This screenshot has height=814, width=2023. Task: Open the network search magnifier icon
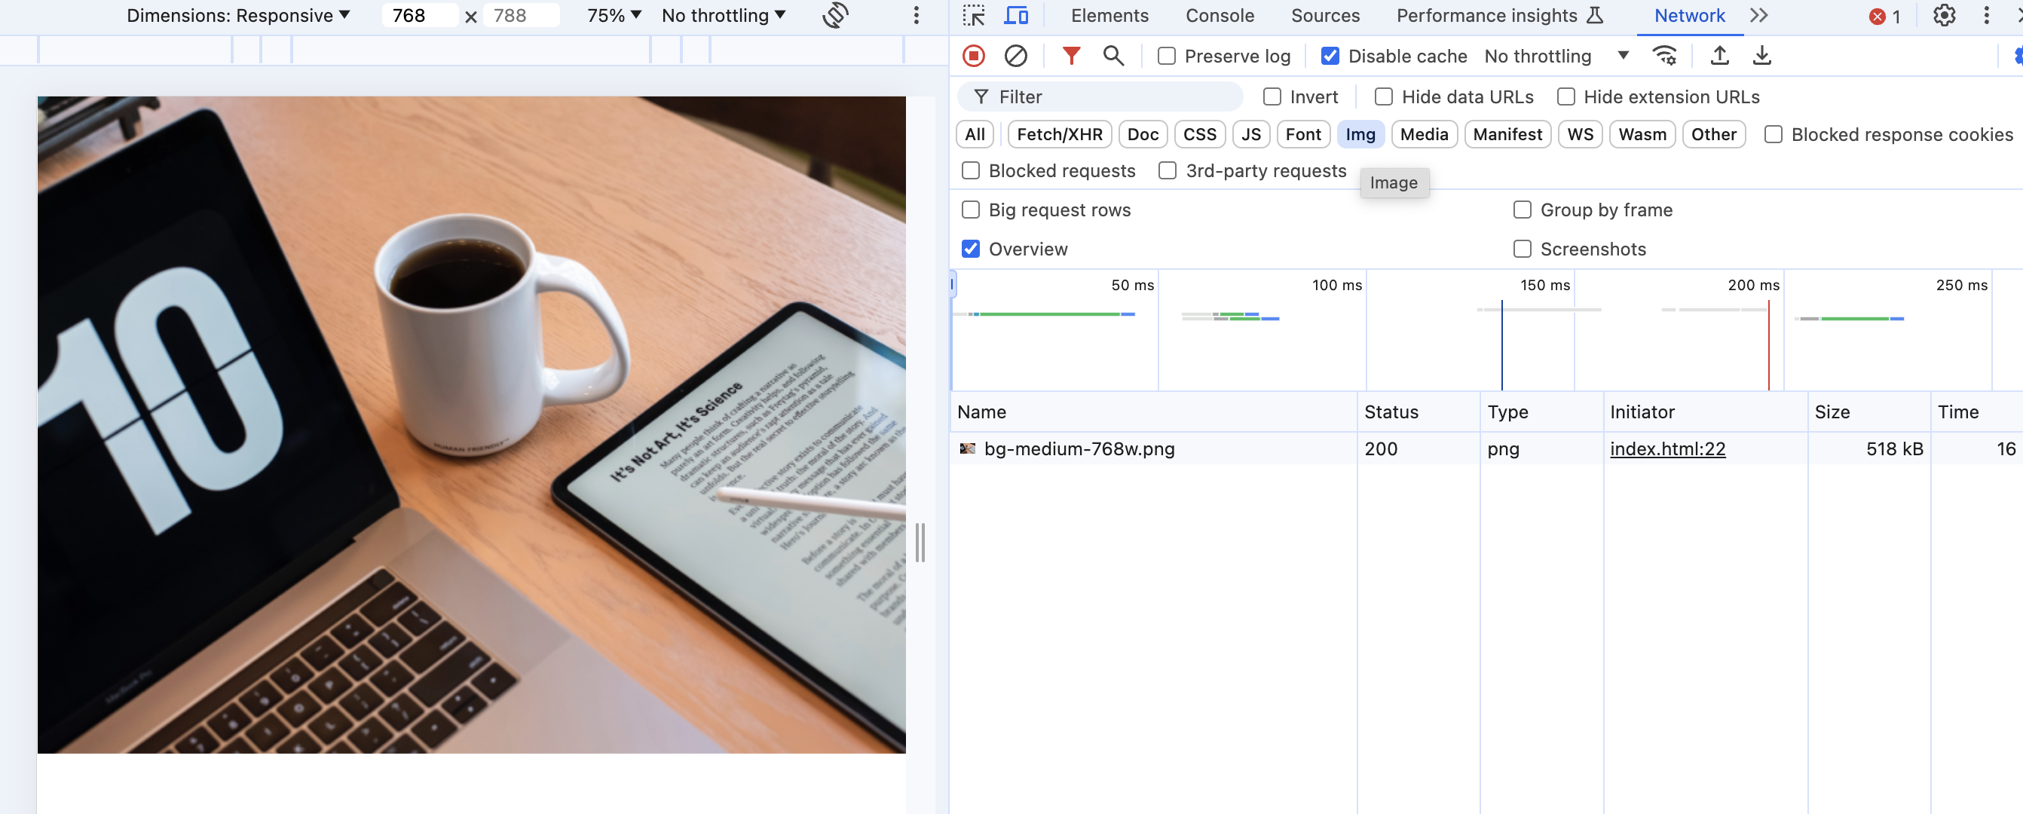pos(1113,56)
